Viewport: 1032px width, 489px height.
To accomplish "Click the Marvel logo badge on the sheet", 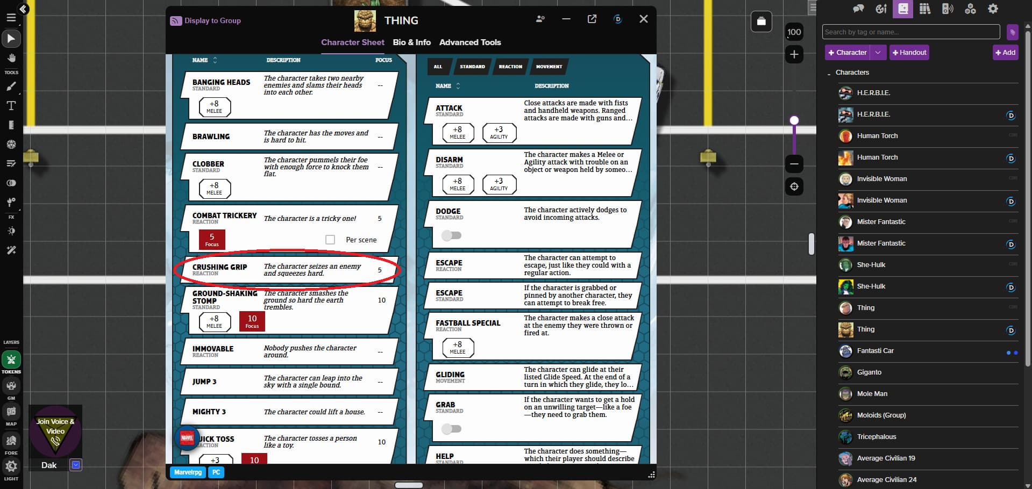I will point(187,438).
